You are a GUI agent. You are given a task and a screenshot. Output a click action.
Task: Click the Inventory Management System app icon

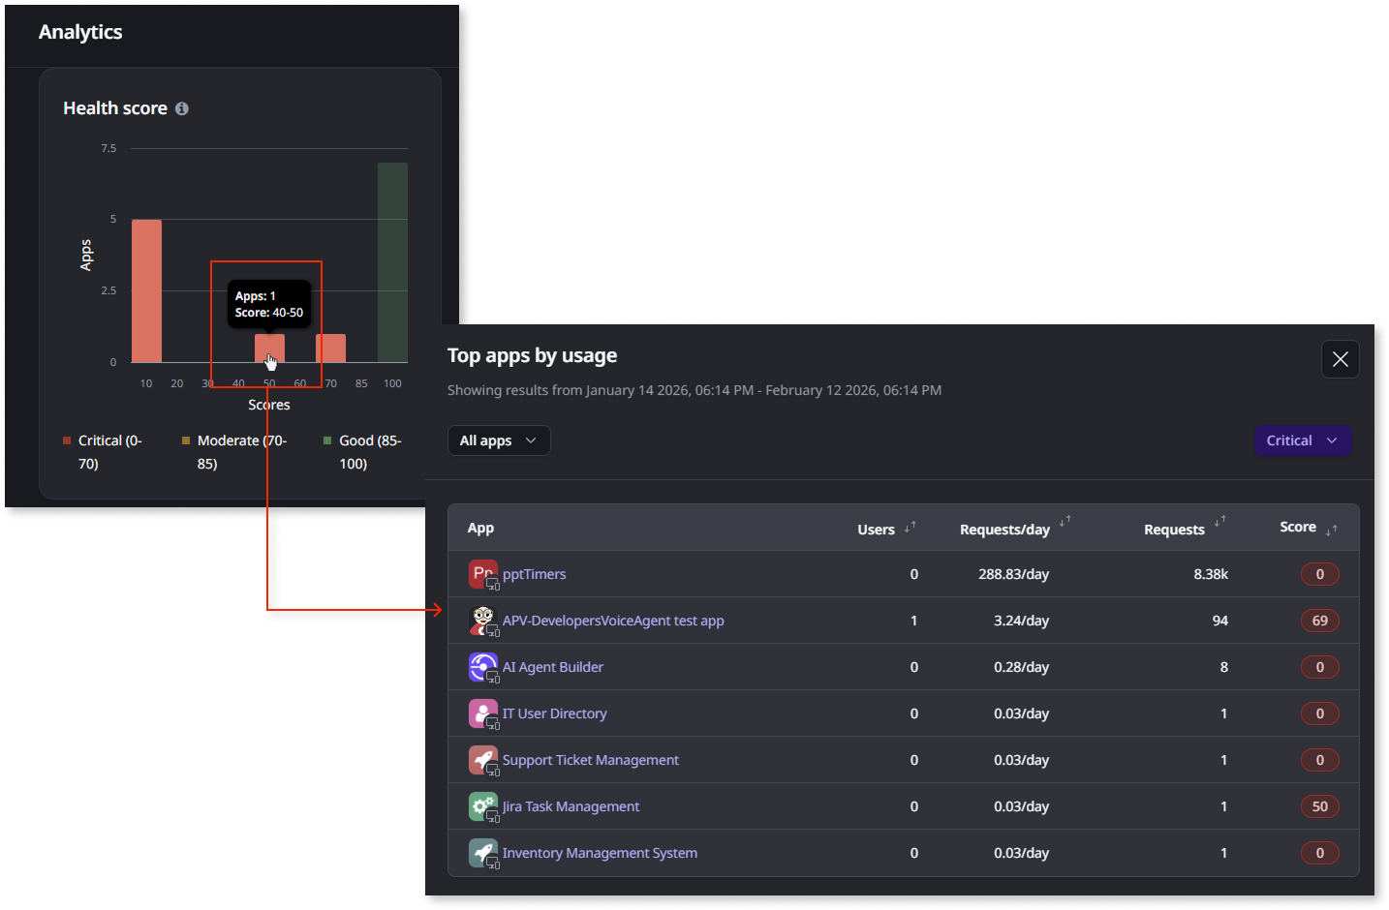[x=482, y=853]
